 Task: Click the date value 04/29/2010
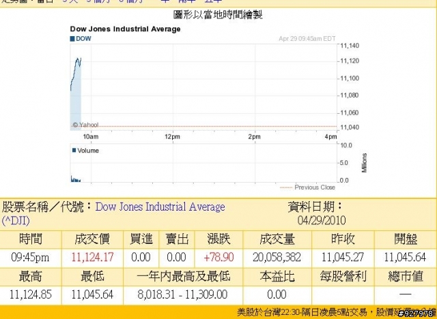pos(322,221)
